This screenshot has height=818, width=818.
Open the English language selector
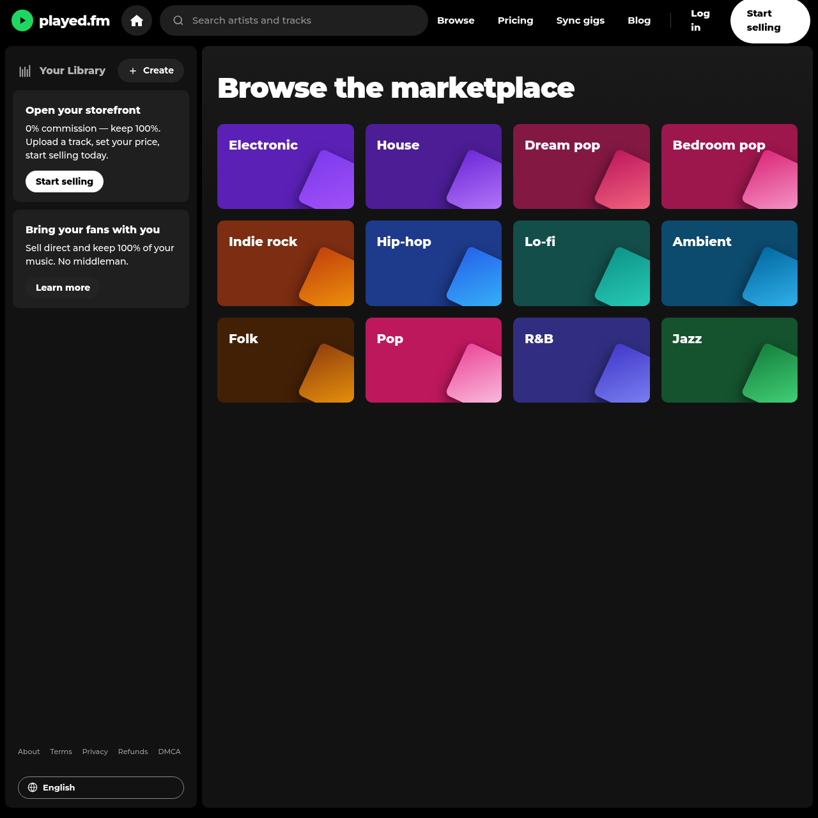pyautogui.click(x=101, y=787)
